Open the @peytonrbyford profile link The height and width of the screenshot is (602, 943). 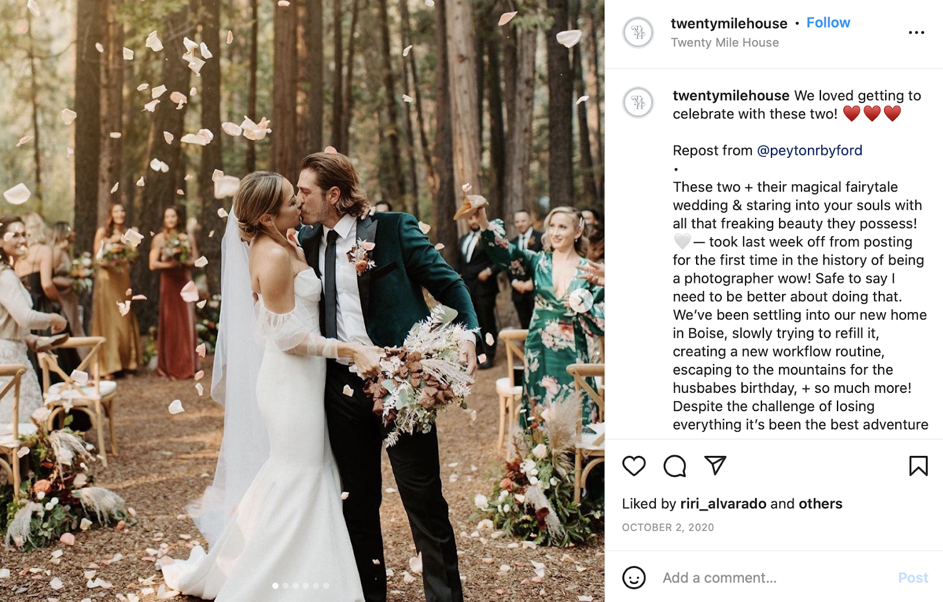pos(809,151)
